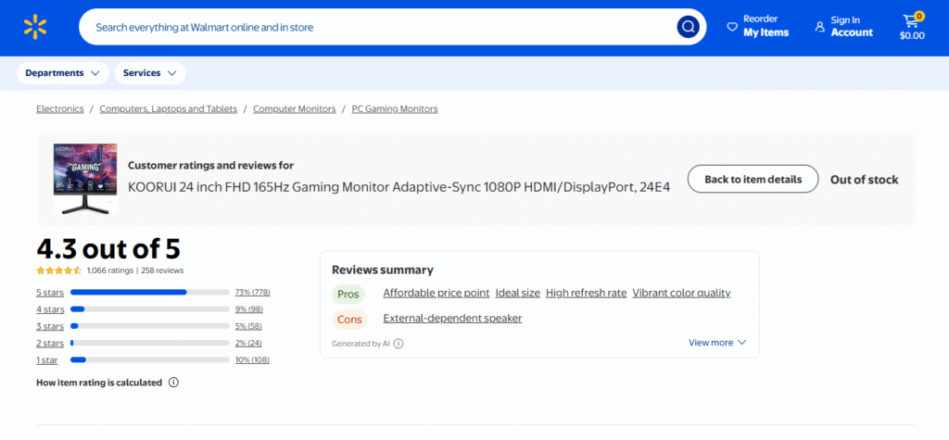Click Back to item details button
Image resolution: width=949 pixels, height=440 pixels.
point(753,179)
